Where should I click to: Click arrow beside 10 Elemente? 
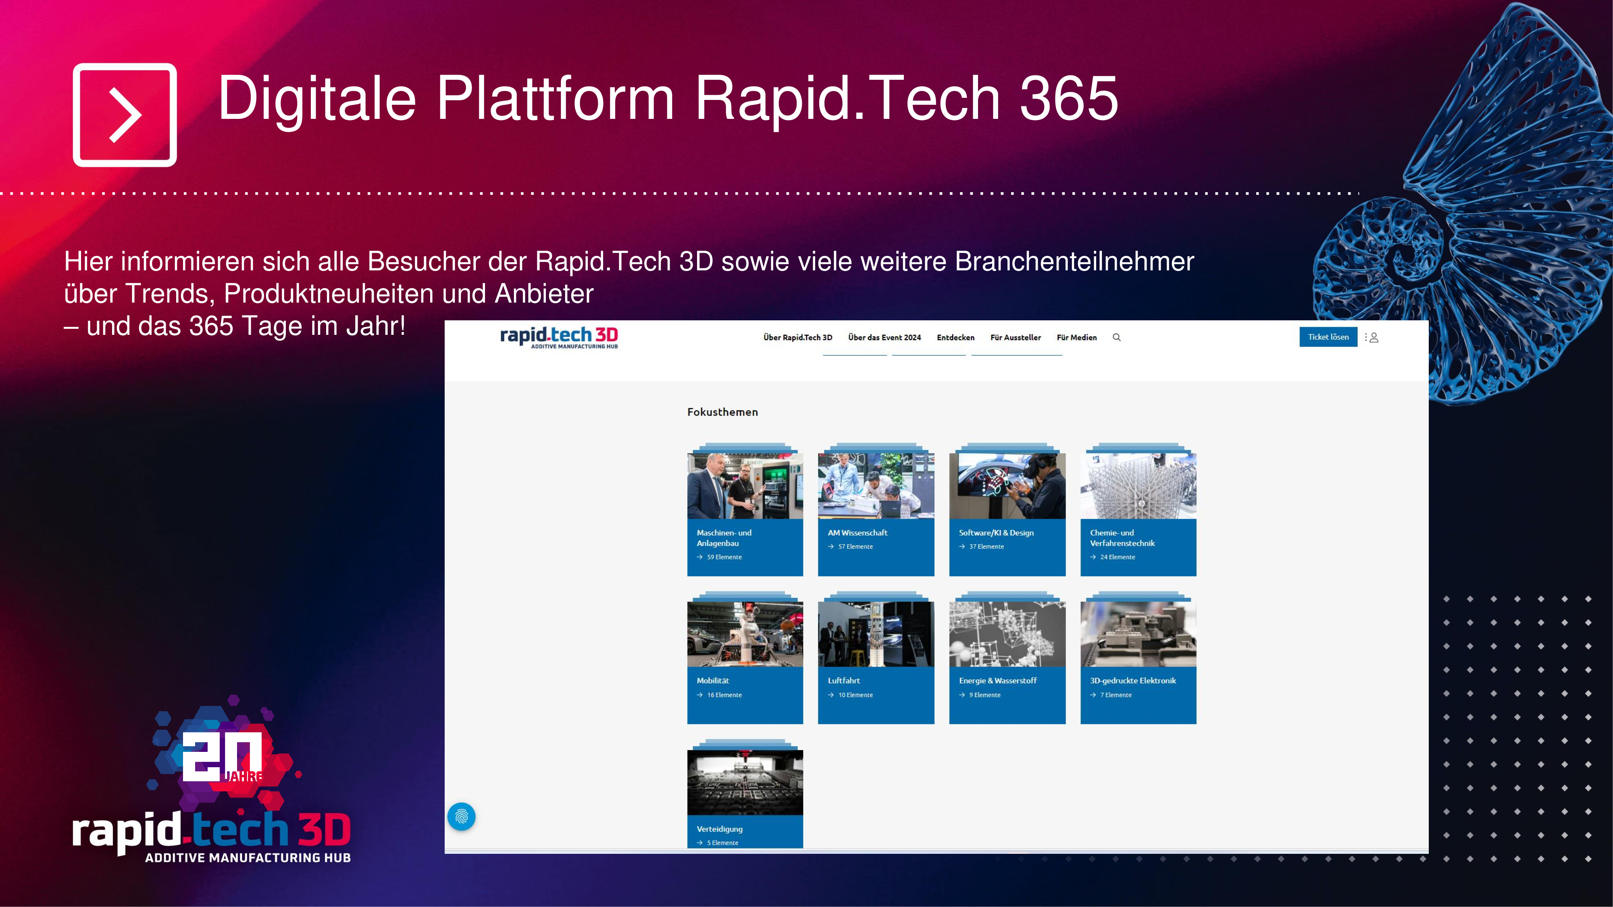(x=831, y=695)
